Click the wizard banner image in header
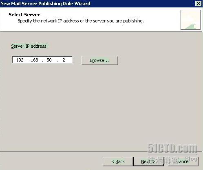This screenshot has width=203, height=170. click(190, 20)
